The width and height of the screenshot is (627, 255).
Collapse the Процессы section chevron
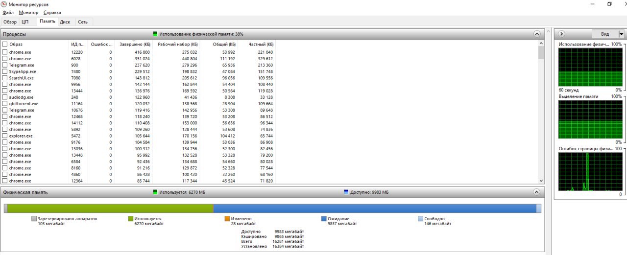[x=537, y=34]
